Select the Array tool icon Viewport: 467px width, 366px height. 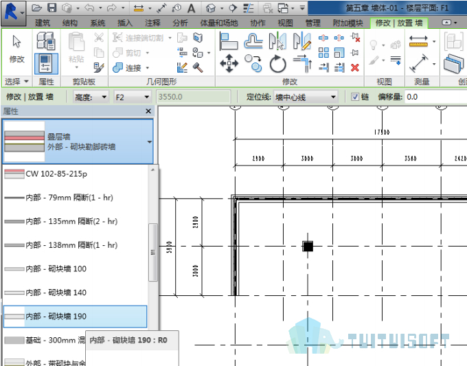(x=323, y=53)
